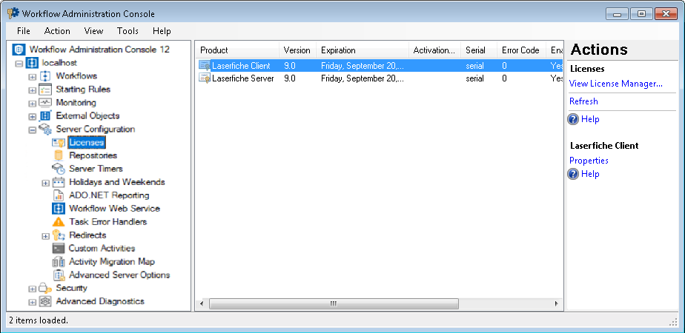Collapse the Server Configuration node

tap(33, 129)
